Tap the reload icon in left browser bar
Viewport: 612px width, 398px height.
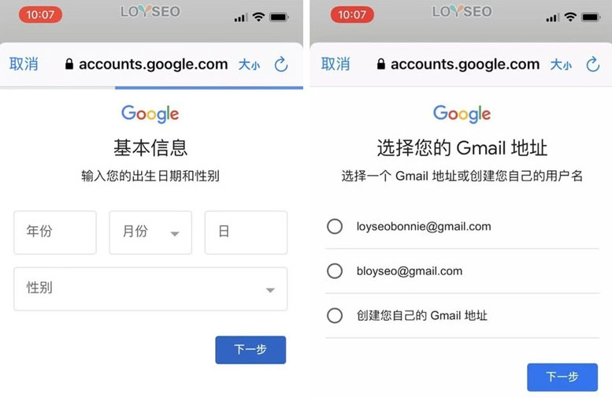coord(280,65)
